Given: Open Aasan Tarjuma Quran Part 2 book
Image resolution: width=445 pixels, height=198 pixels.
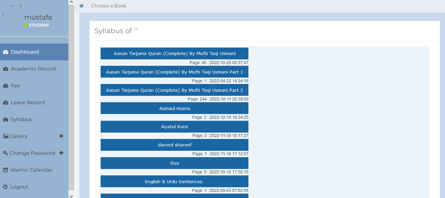Looking at the screenshot, I should 175,90.
